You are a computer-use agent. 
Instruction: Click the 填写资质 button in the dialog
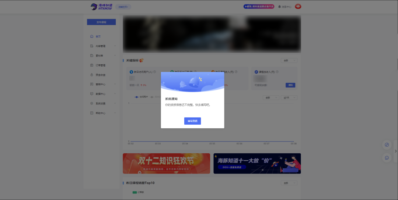[192, 121]
